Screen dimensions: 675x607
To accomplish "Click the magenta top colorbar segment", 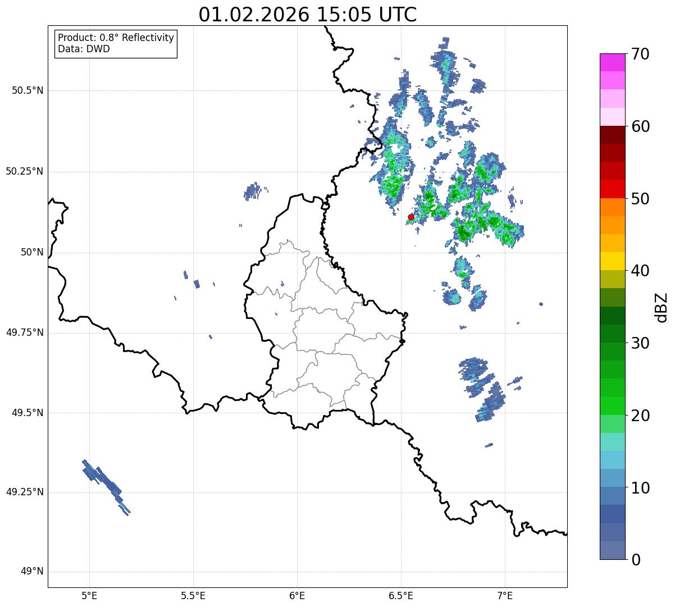I will point(612,62).
